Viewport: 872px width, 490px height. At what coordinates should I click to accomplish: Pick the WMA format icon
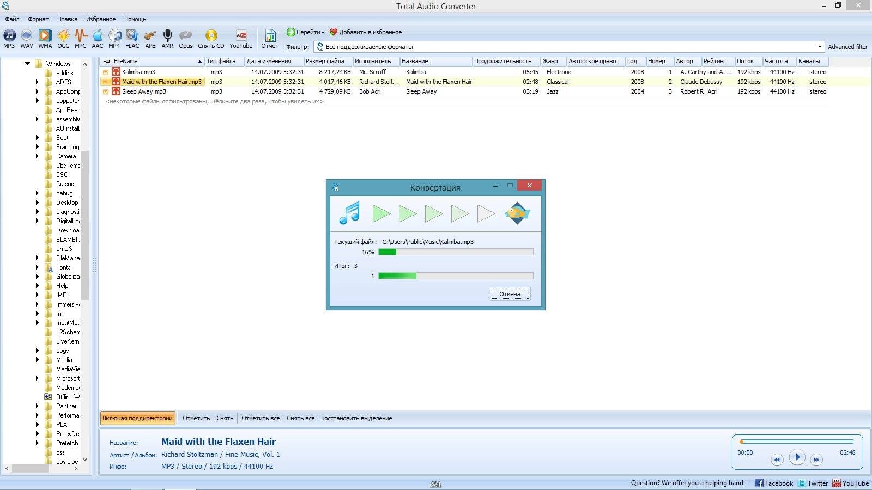pos(45,39)
